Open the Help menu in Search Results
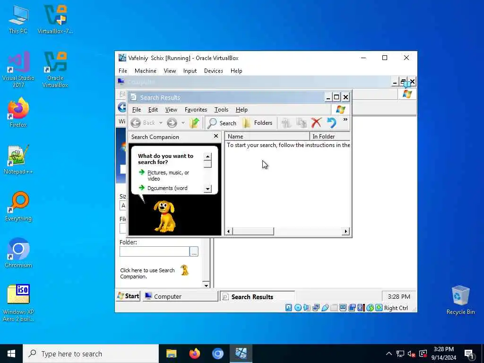Screen dimensions: 484x363 coord(242,110)
